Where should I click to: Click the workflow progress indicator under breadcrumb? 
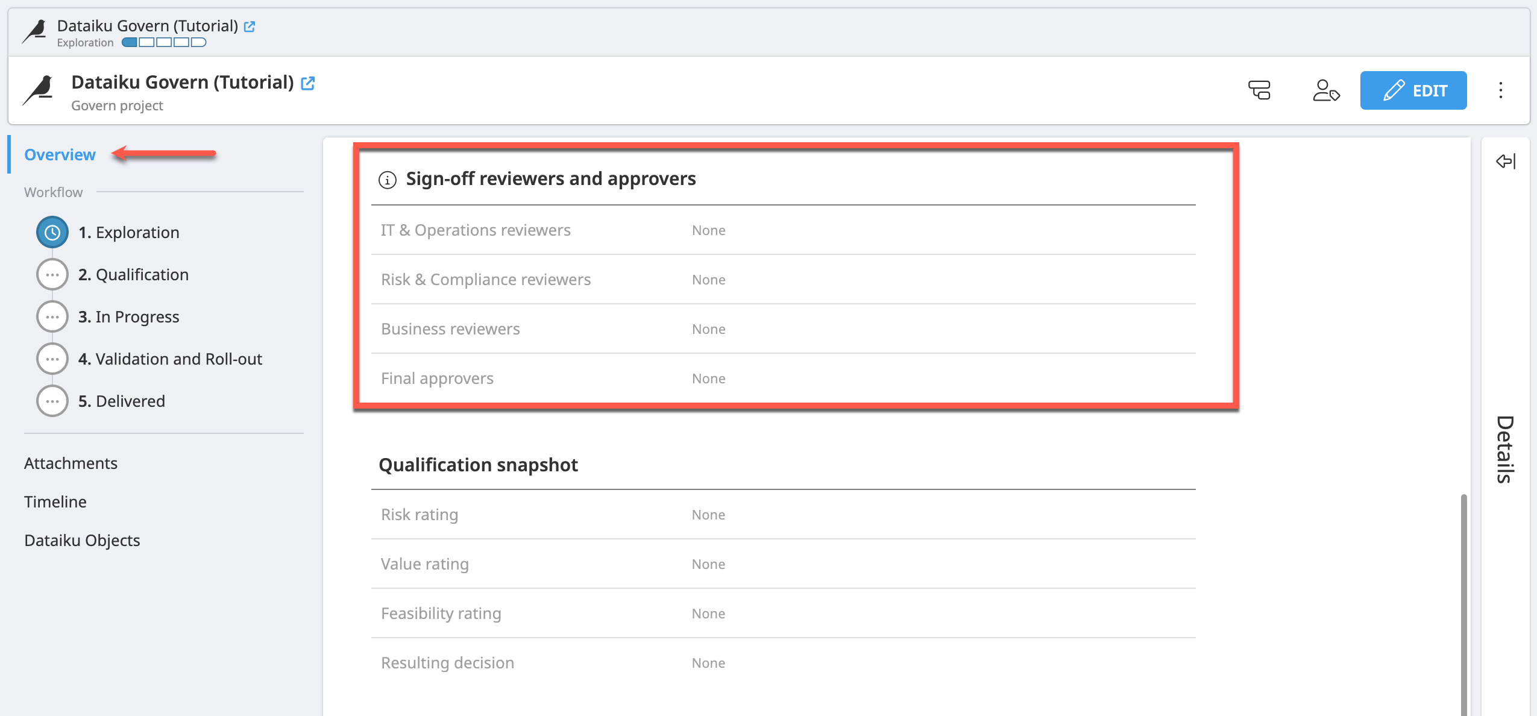[x=164, y=42]
